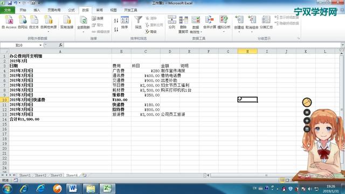This screenshot has width=345, height=194.
Task: Click Create Group (创建组) icon
Action: [x=239, y=20]
